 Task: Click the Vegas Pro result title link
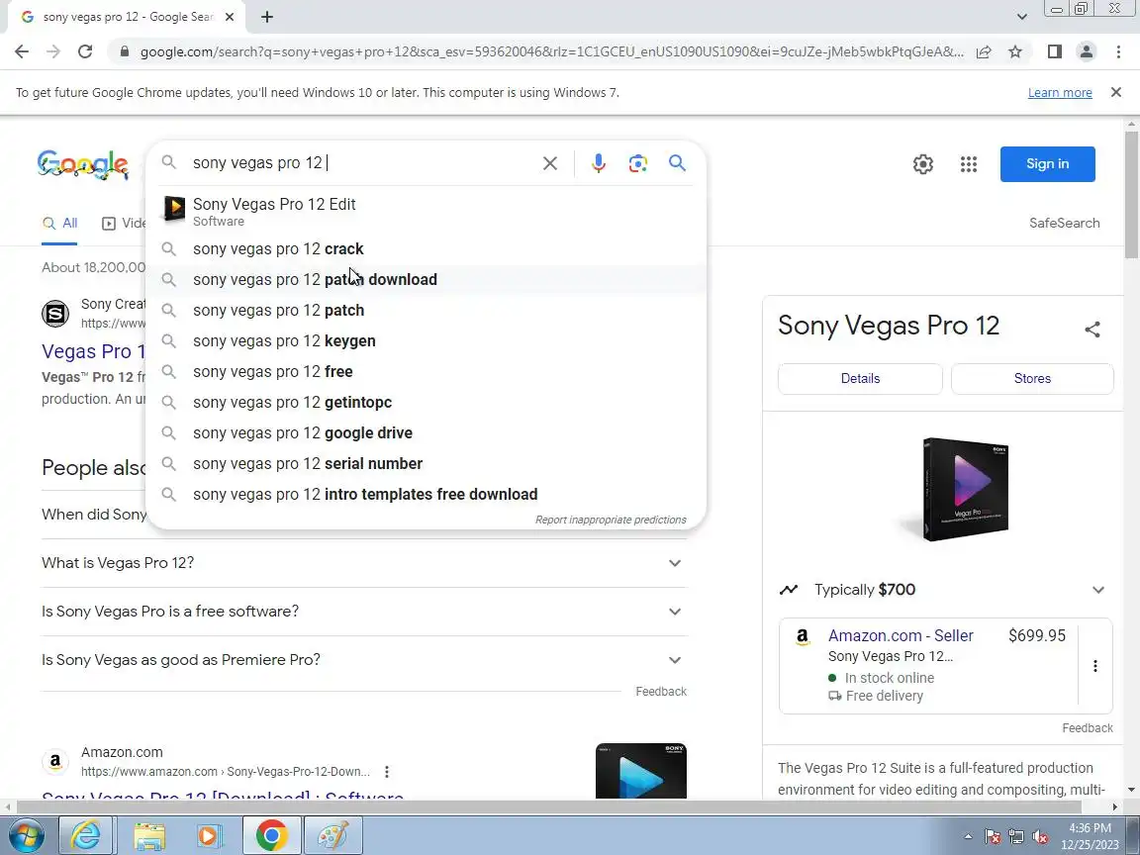(93, 351)
